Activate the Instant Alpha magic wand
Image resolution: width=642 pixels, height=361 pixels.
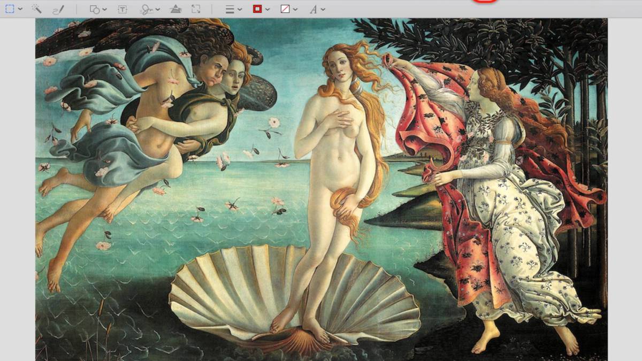[36, 9]
